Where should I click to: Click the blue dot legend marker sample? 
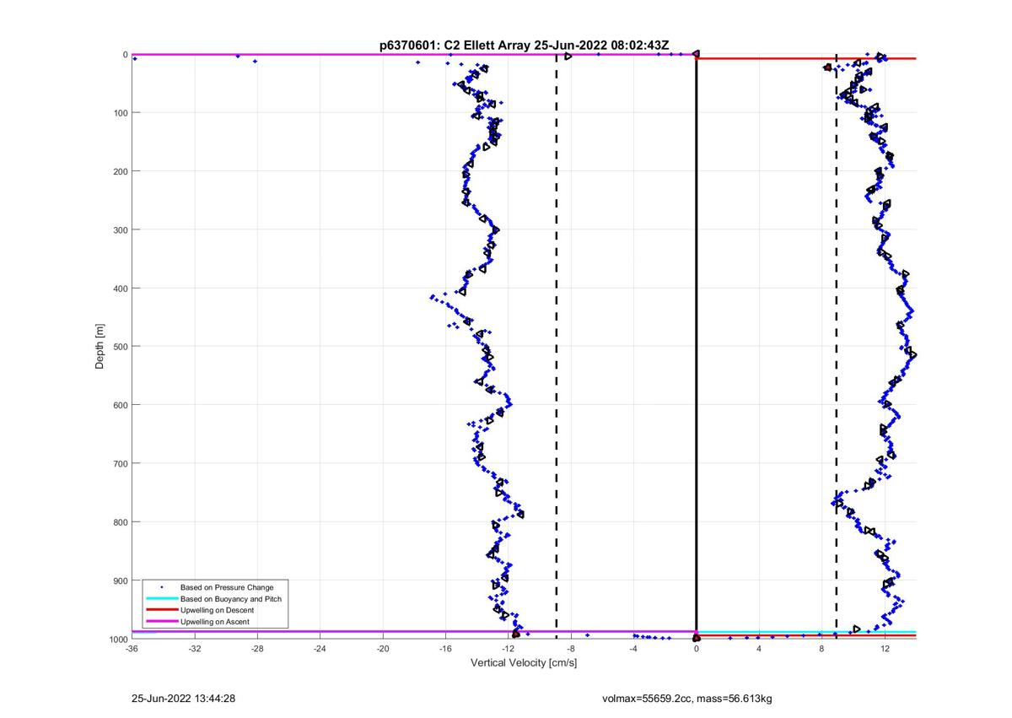click(161, 587)
